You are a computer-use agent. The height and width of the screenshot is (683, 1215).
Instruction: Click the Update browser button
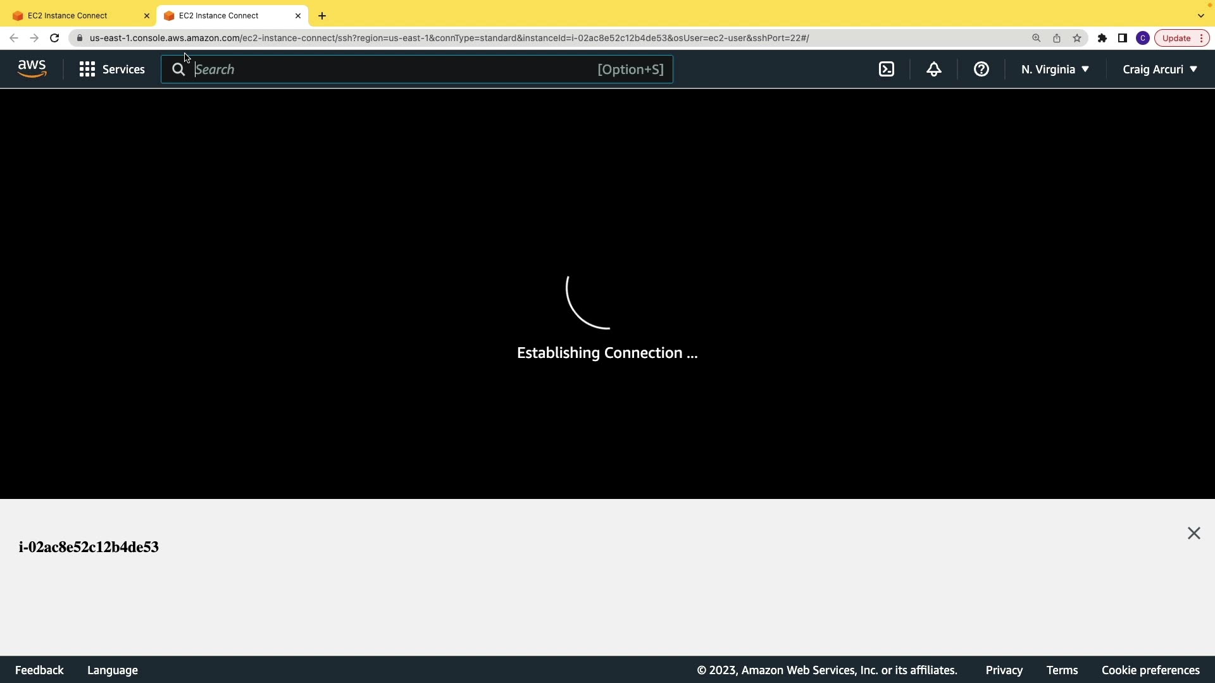point(1176,38)
